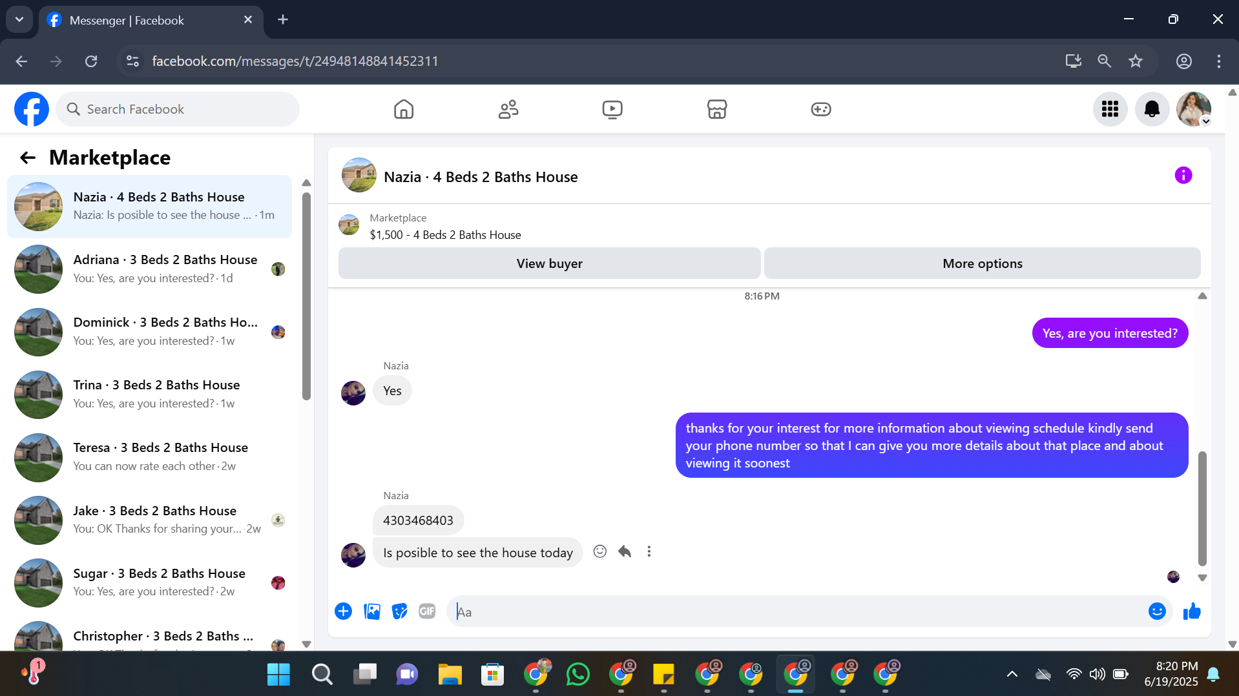Image resolution: width=1239 pixels, height=696 pixels.
Task: Click Nazia's avatar beside latest message
Action: pos(353,555)
